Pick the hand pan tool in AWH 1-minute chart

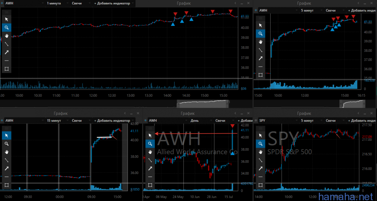tap(7, 36)
